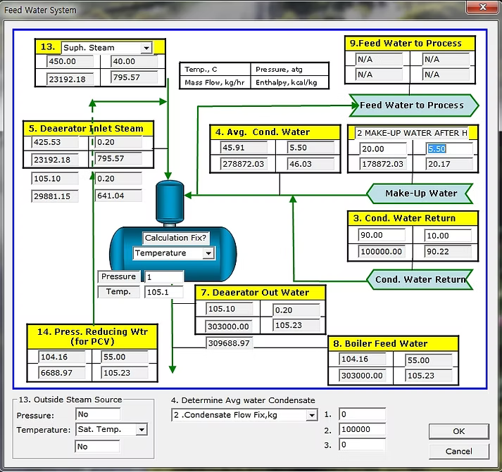Viewport: 502px width, 472px height.
Task: Click the Outside Steam Source Pressure field
Action: (98, 414)
